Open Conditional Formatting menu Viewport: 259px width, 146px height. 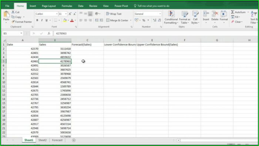(x=171, y=17)
